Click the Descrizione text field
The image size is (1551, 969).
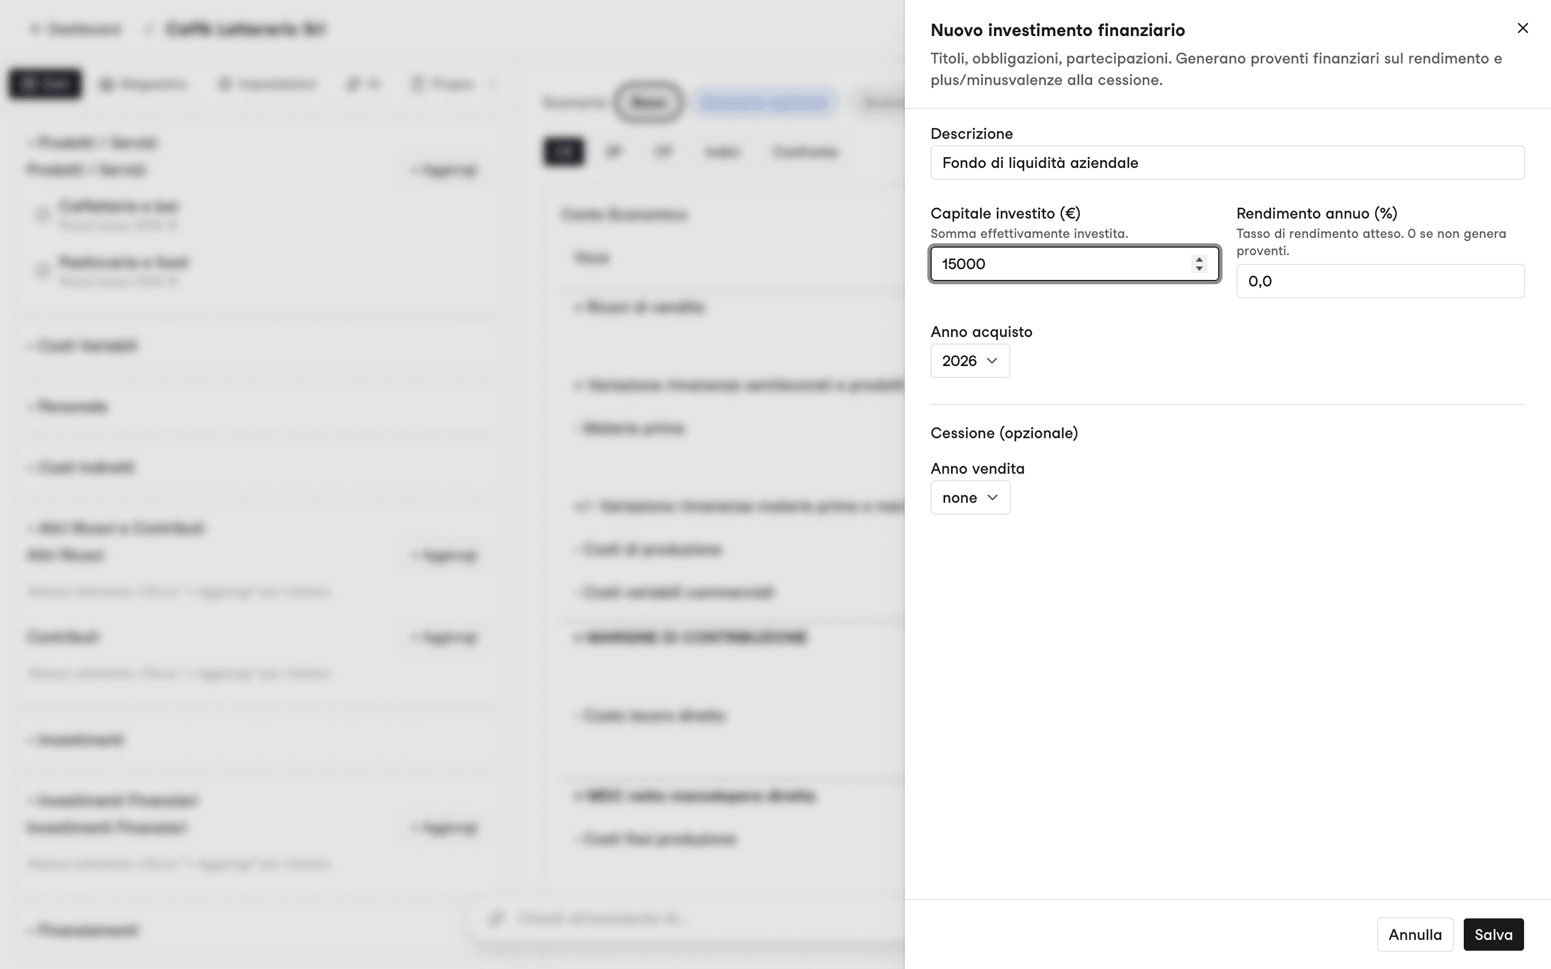point(1227,163)
